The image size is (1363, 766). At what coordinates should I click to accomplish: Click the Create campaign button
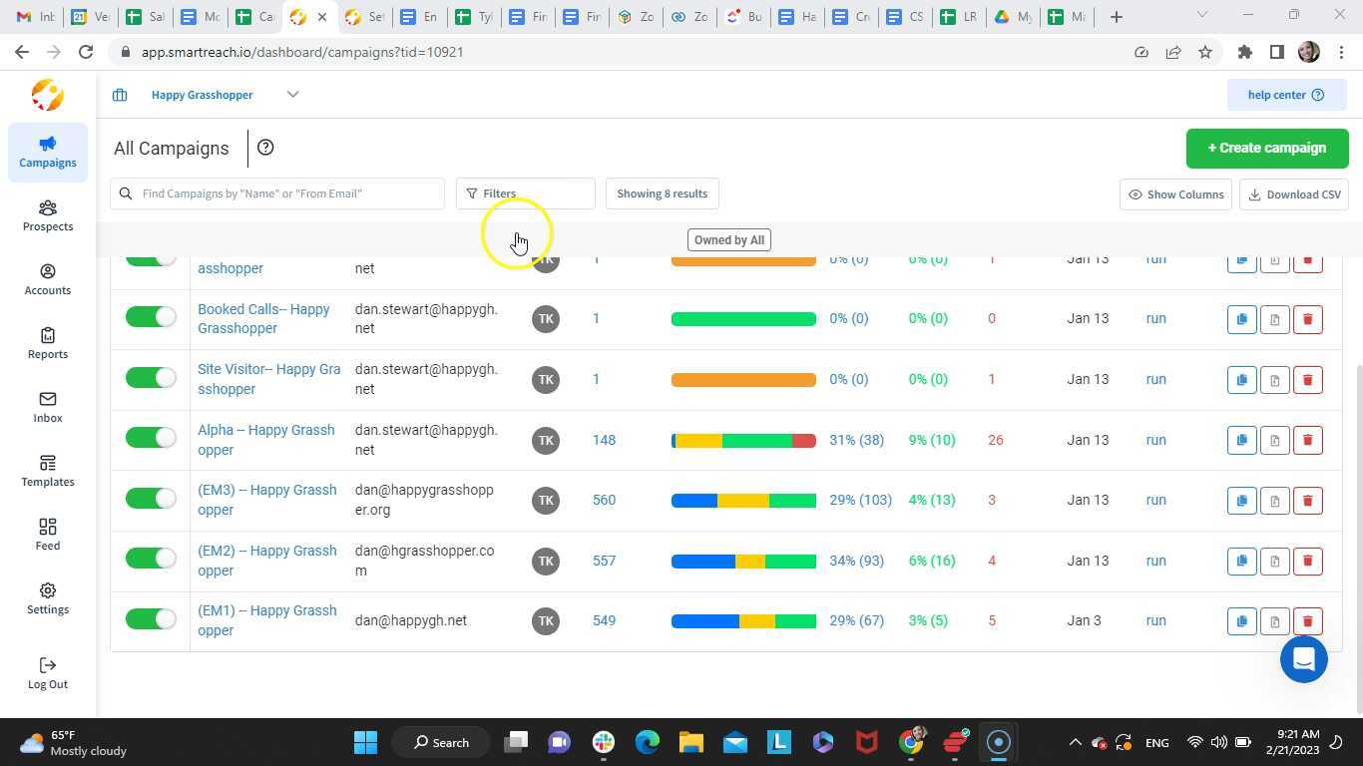[1266, 148]
